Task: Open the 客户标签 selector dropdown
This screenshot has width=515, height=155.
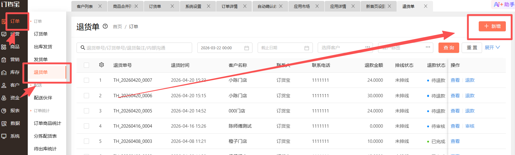Action: pos(406,48)
